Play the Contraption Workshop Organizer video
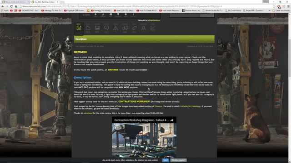The image size is (291, 163). coord(144,143)
